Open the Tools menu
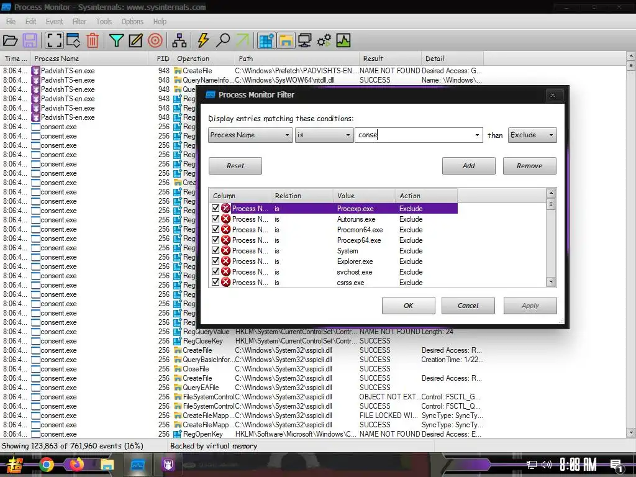 104,22
